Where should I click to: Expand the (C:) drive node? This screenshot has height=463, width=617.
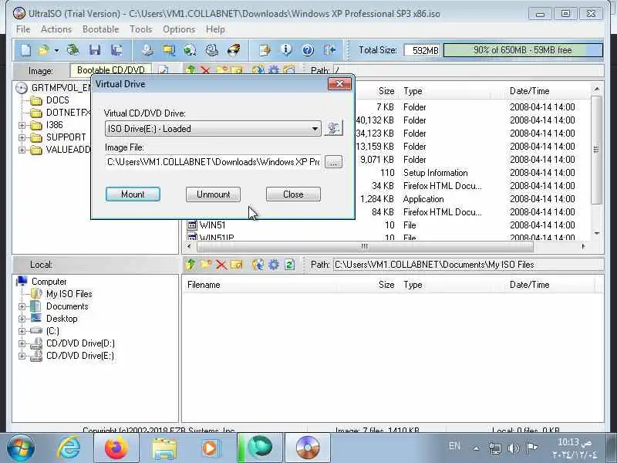[22, 331]
